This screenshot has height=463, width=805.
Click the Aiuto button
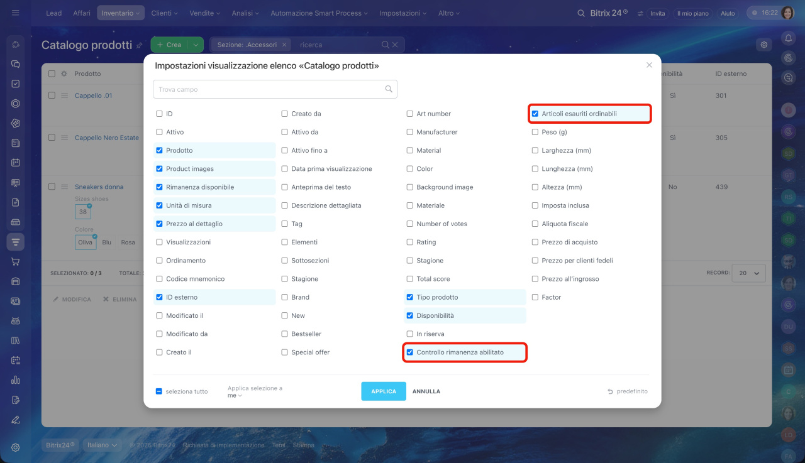(x=728, y=13)
